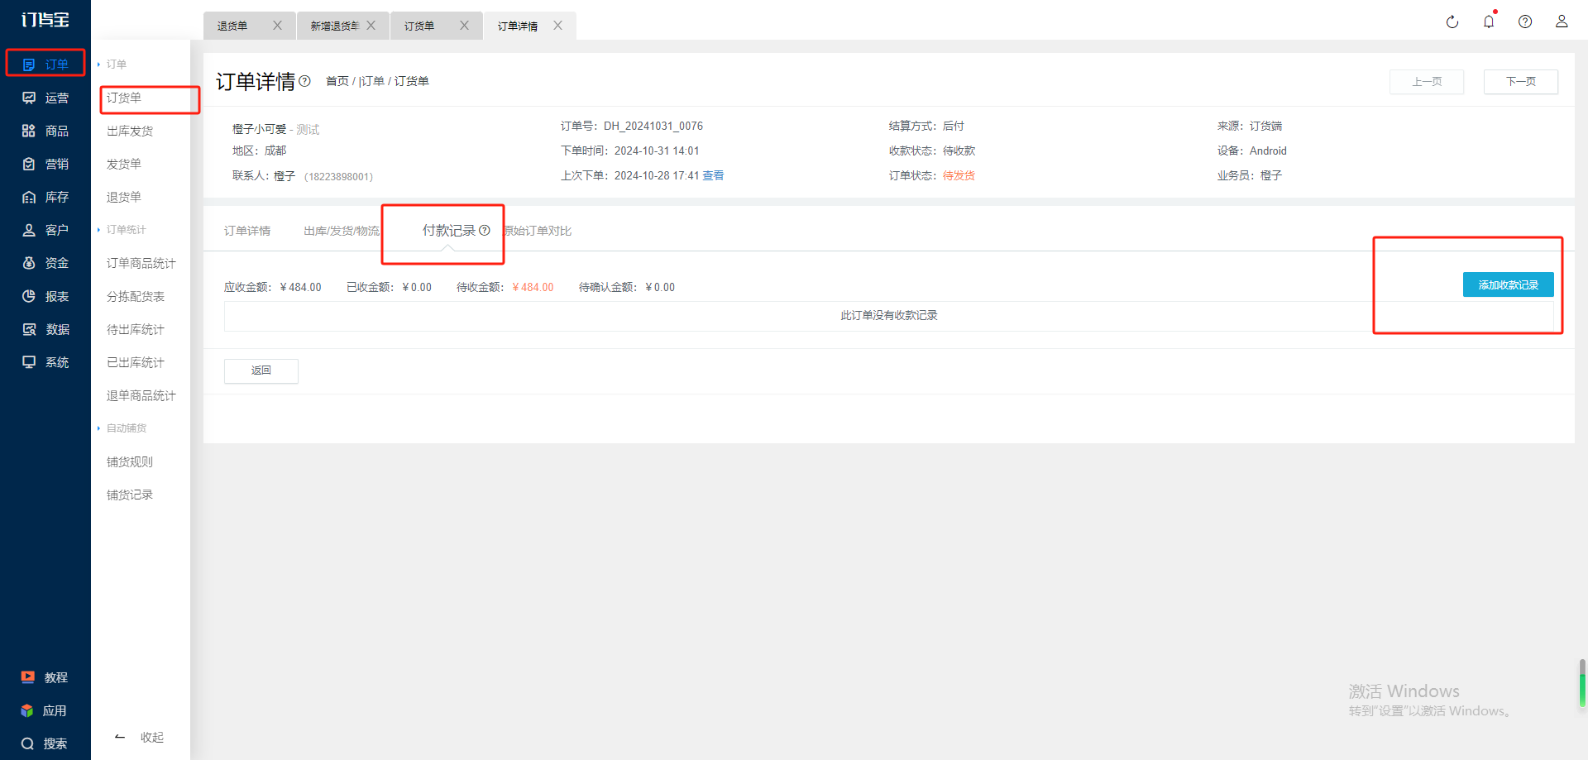The width and height of the screenshot is (1588, 760).
Task: Click 首页 in the breadcrumb
Action: (337, 81)
